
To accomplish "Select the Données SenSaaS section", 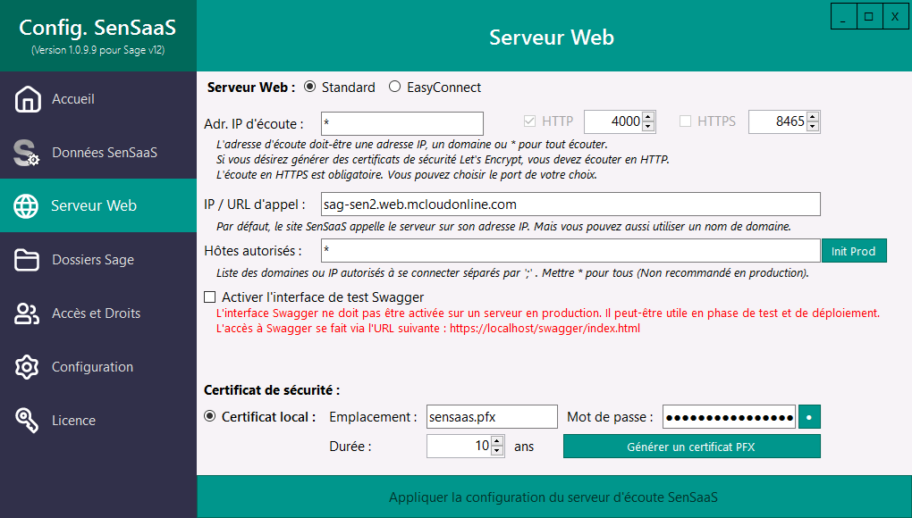I will (x=98, y=152).
